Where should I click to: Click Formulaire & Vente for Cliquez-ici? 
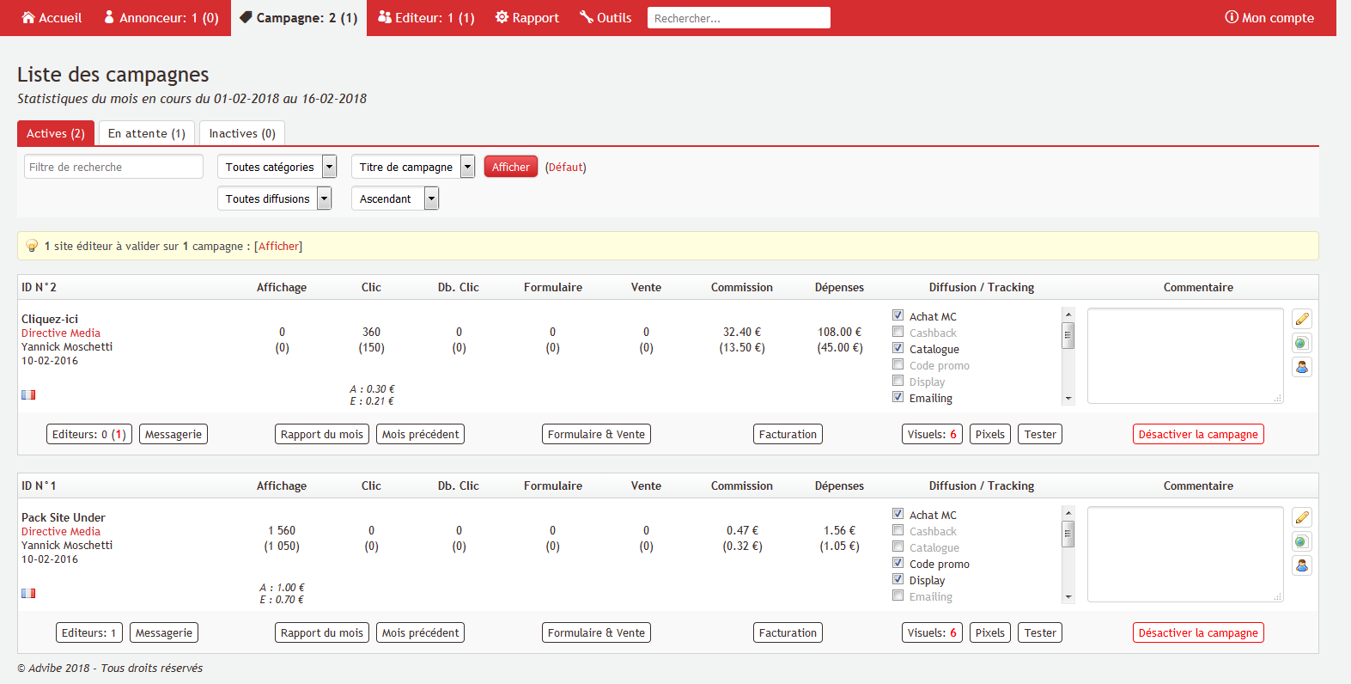tap(596, 435)
